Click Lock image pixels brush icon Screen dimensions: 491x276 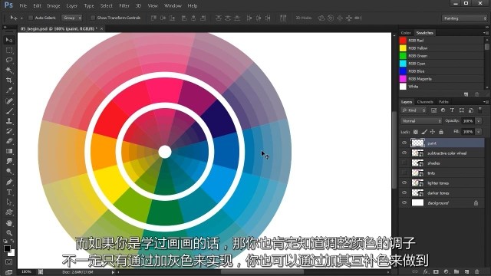pyautogui.click(x=424, y=132)
